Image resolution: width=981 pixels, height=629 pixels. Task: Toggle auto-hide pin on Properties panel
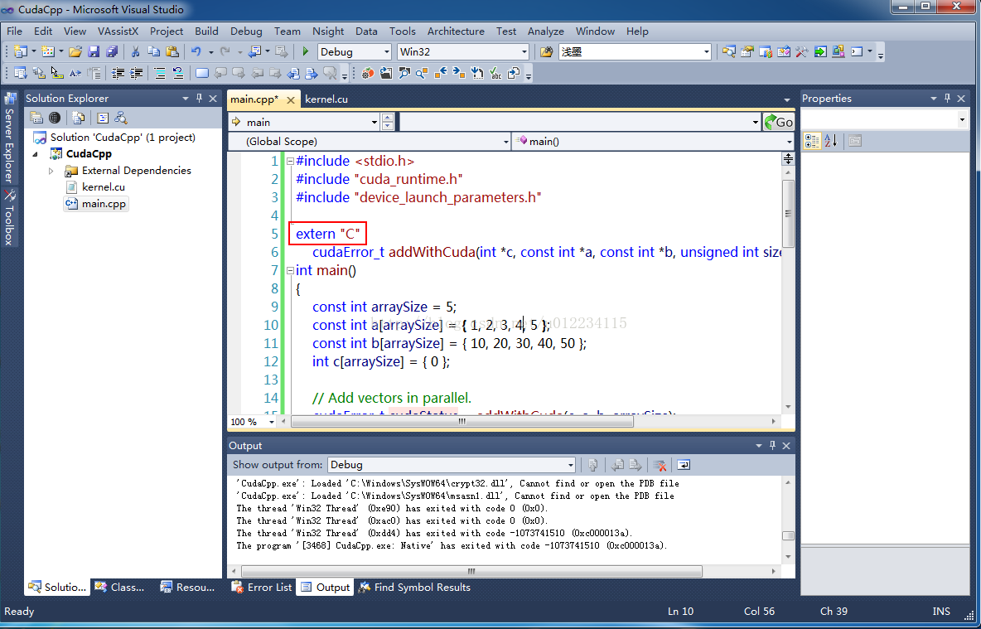pyautogui.click(x=948, y=99)
